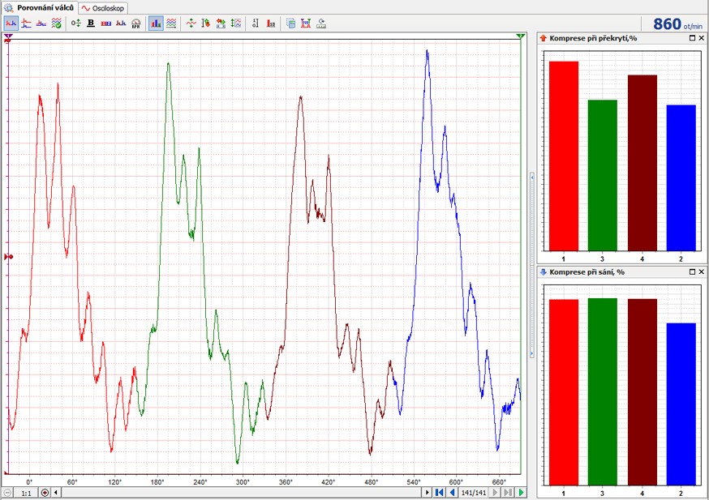Toggle the blue waveform lines icon
The width and height of the screenshot is (709, 500).
pyautogui.click(x=171, y=24)
